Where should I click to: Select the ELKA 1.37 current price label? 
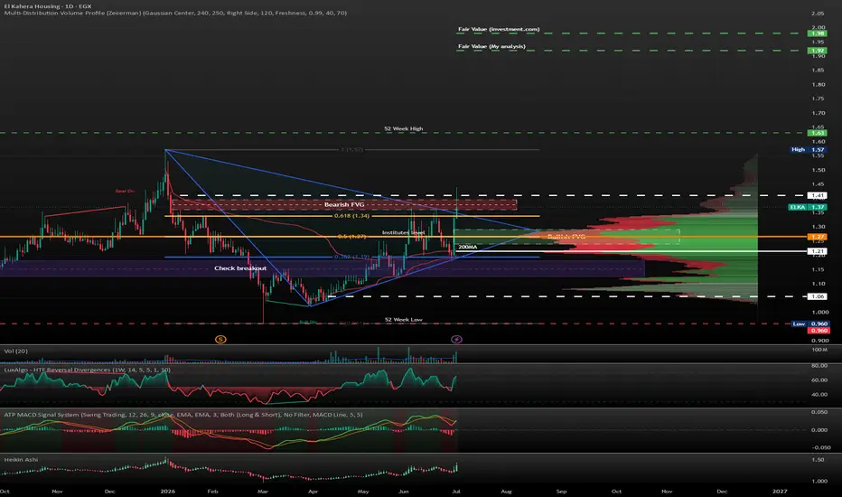808,207
